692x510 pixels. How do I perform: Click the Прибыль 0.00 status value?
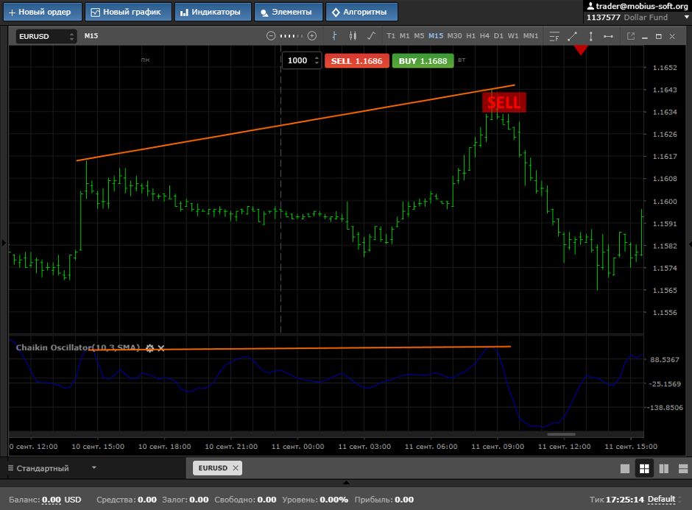[404, 500]
